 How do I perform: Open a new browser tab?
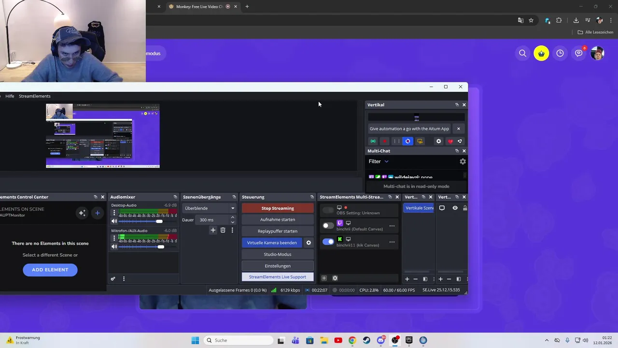247,7
